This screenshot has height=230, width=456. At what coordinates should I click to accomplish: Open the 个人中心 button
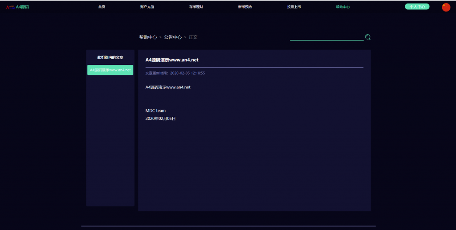(417, 7)
